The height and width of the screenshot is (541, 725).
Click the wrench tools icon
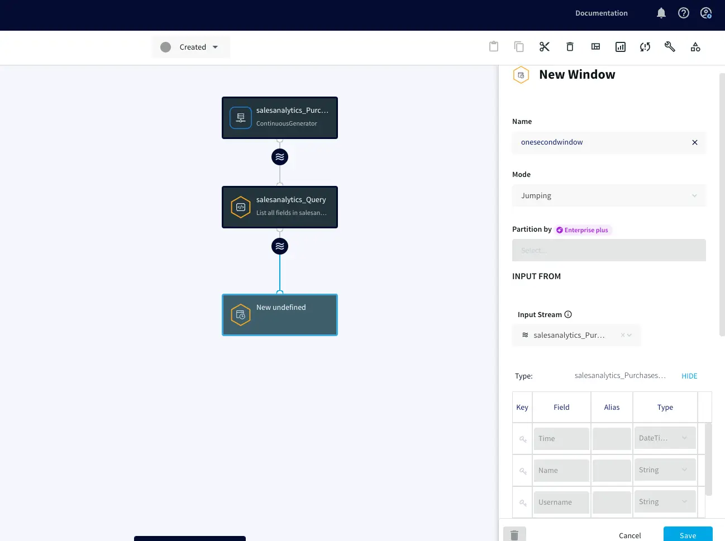670,47
